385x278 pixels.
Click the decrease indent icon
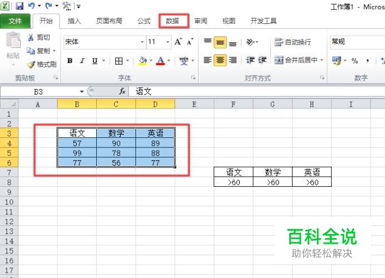250,60
